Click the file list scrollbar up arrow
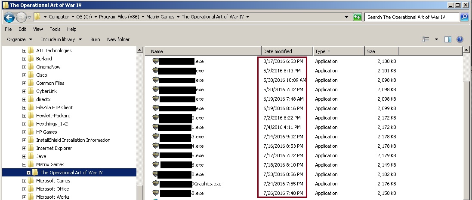This screenshot has width=472, height=200. [x=466, y=50]
